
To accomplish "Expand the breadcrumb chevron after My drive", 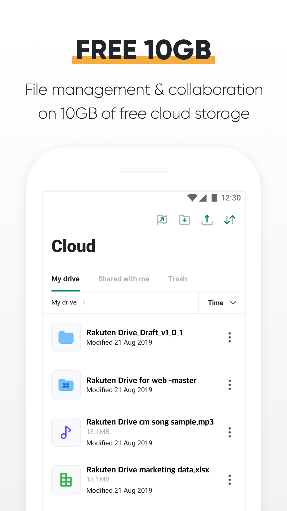I will (x=84, y=302).
